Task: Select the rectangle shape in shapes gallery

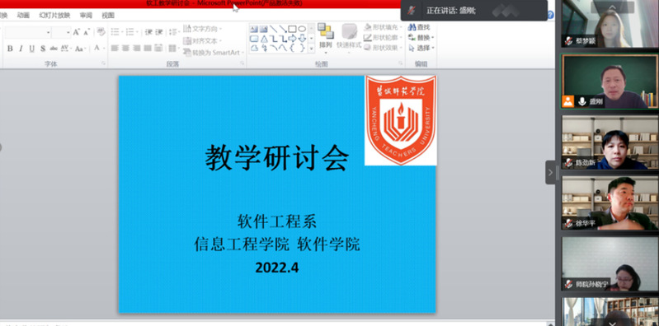Action: 292,29
